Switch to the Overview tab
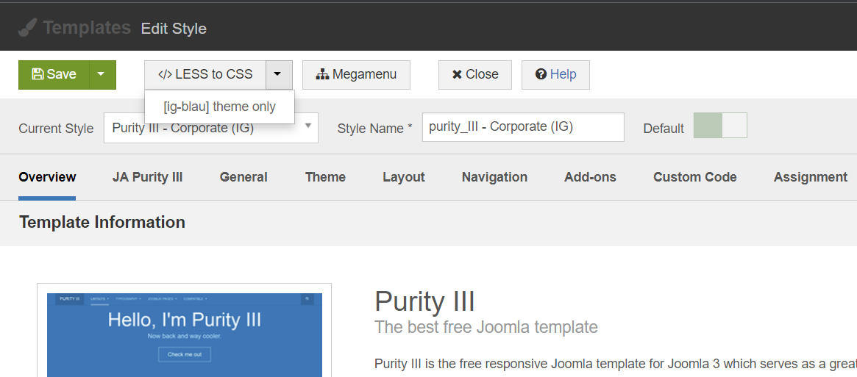Screen dimensions: 857x377 pos(47,177)
